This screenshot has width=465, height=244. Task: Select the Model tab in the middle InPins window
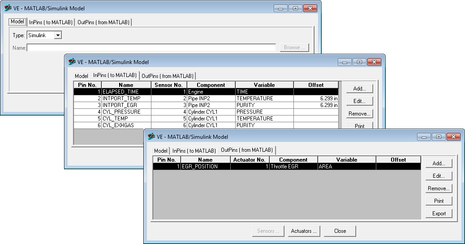[x=81, y=76]
